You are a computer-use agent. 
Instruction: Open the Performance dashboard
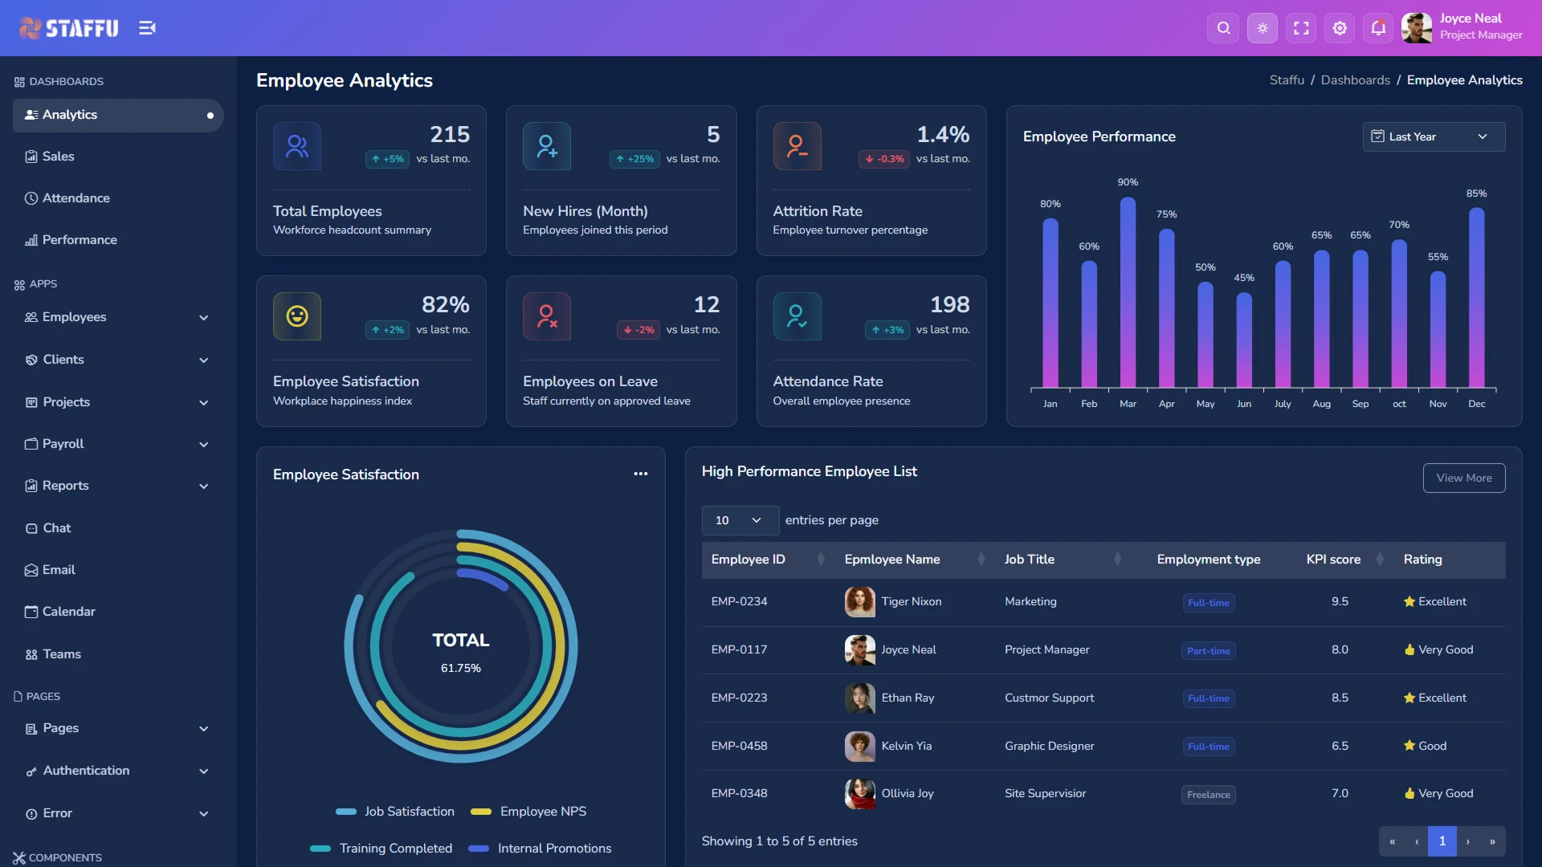click(118, 240)
